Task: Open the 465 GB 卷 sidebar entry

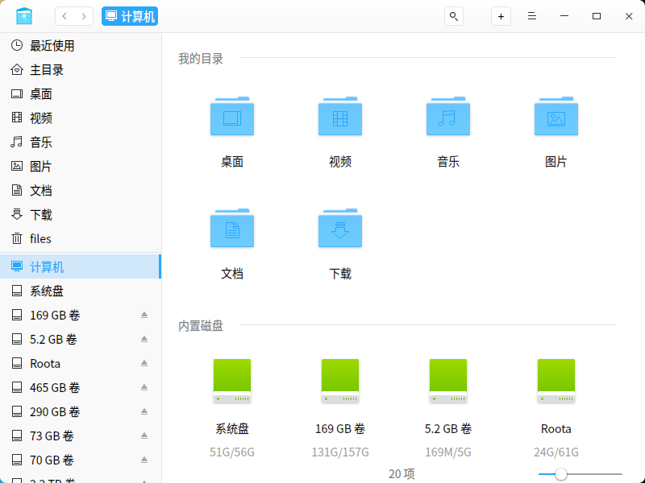Action: [x=81, y=387]
